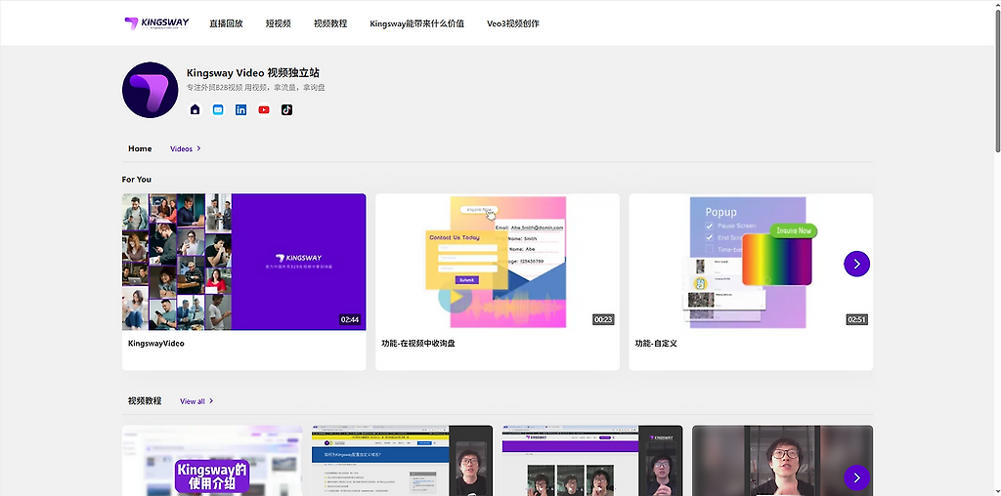This screenshot has height=496, width=1001.
Task: Select the Home tab
Action: 140,148
